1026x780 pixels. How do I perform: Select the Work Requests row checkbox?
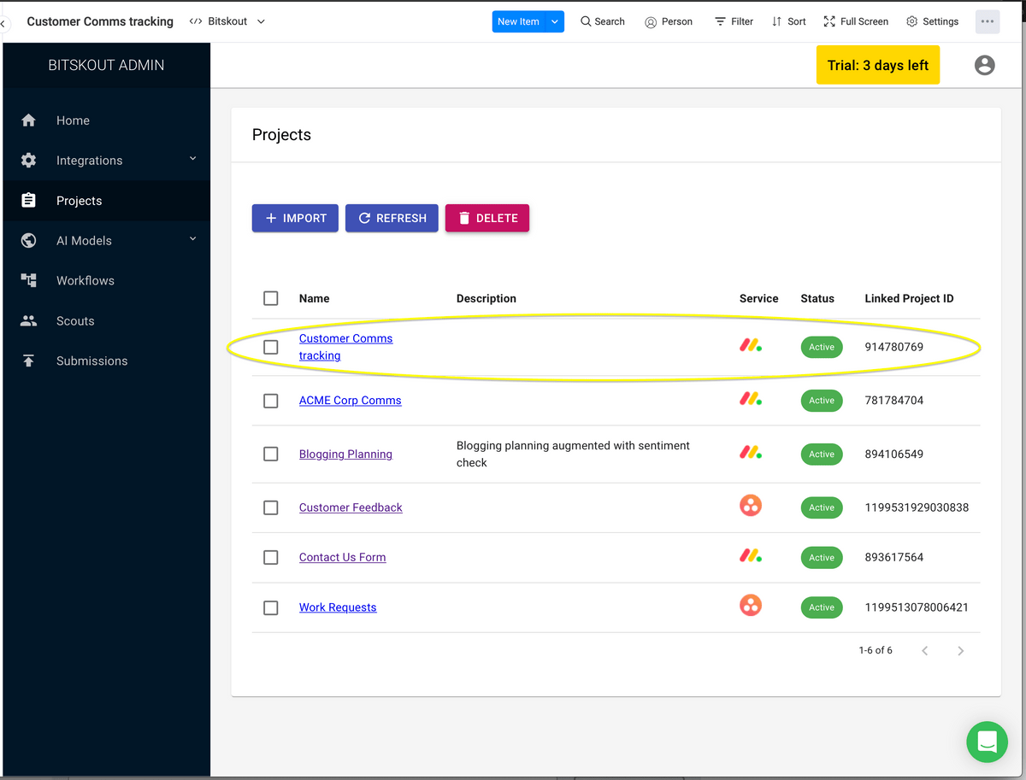click(x=271, y=607)
